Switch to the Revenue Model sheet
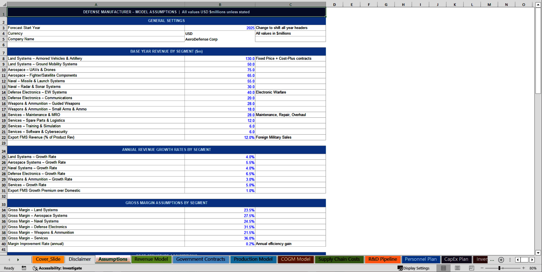 coord(151,259)
